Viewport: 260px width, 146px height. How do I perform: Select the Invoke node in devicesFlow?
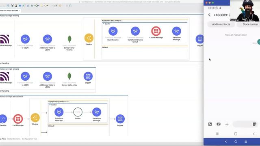(x=78, y=112)
